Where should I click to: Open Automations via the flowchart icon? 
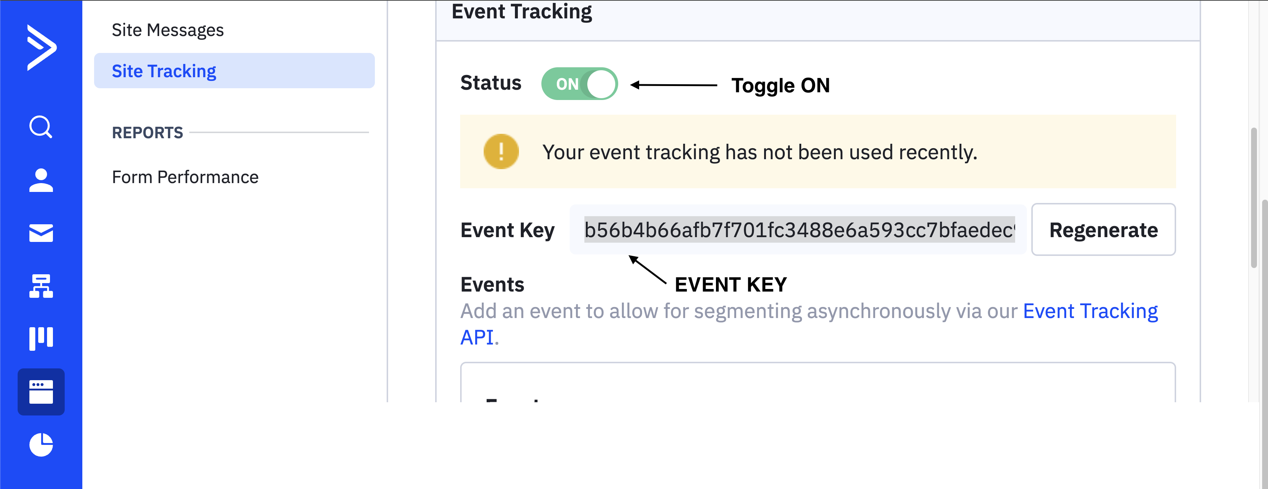pyautogui.click(x=41, y=286)
